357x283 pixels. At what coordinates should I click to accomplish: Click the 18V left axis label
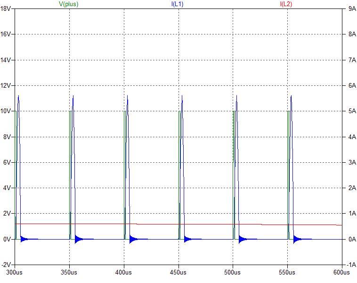pyautogui.click(x=6, y=8)
